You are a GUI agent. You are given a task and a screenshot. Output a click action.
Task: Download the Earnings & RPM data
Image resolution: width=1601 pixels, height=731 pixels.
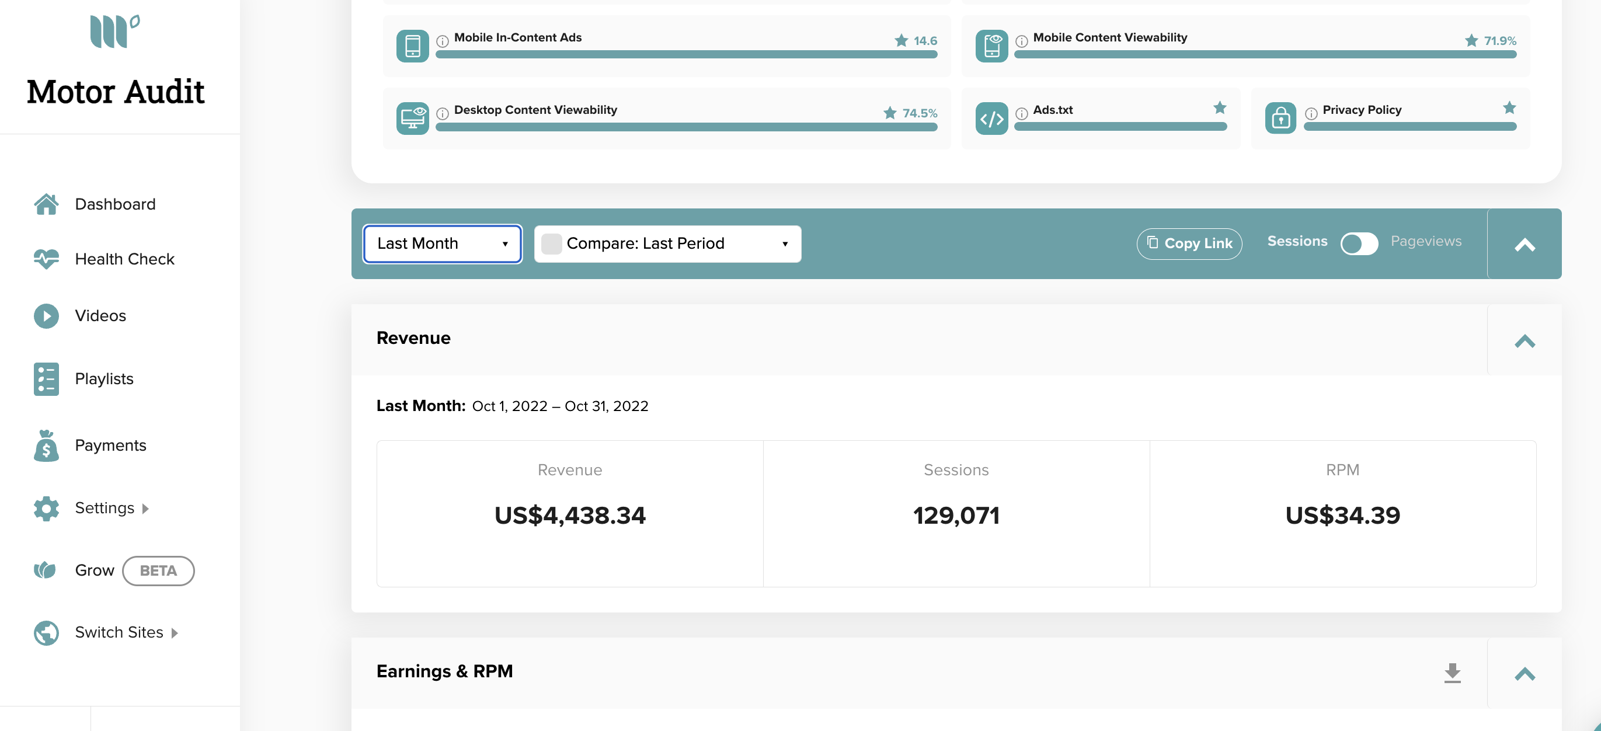[1453, 673]
